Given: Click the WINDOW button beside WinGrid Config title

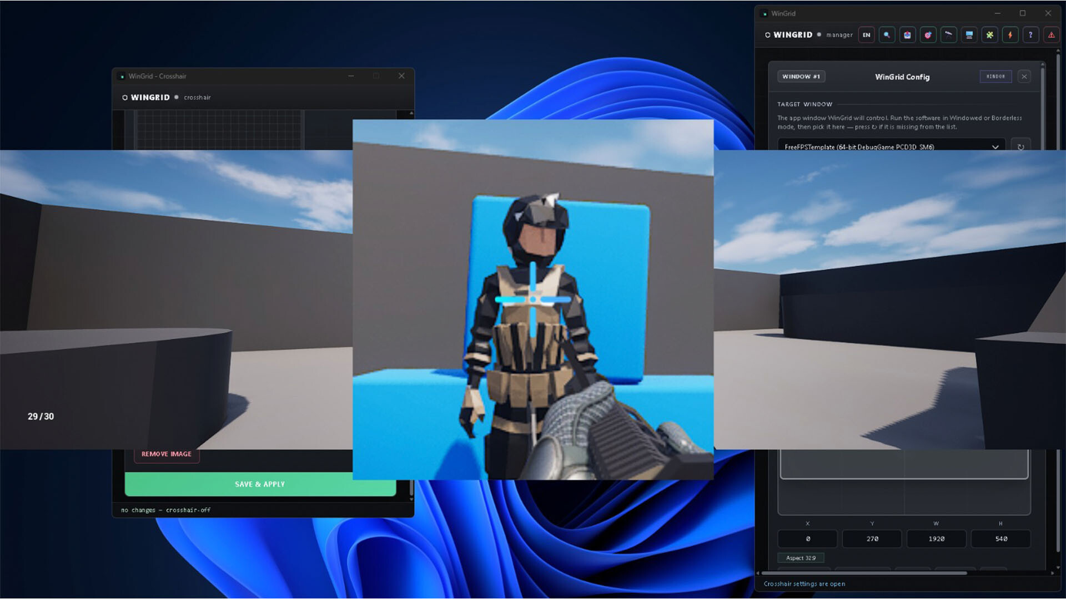Looking at the screenshot, I should click(x=995, y=77).
